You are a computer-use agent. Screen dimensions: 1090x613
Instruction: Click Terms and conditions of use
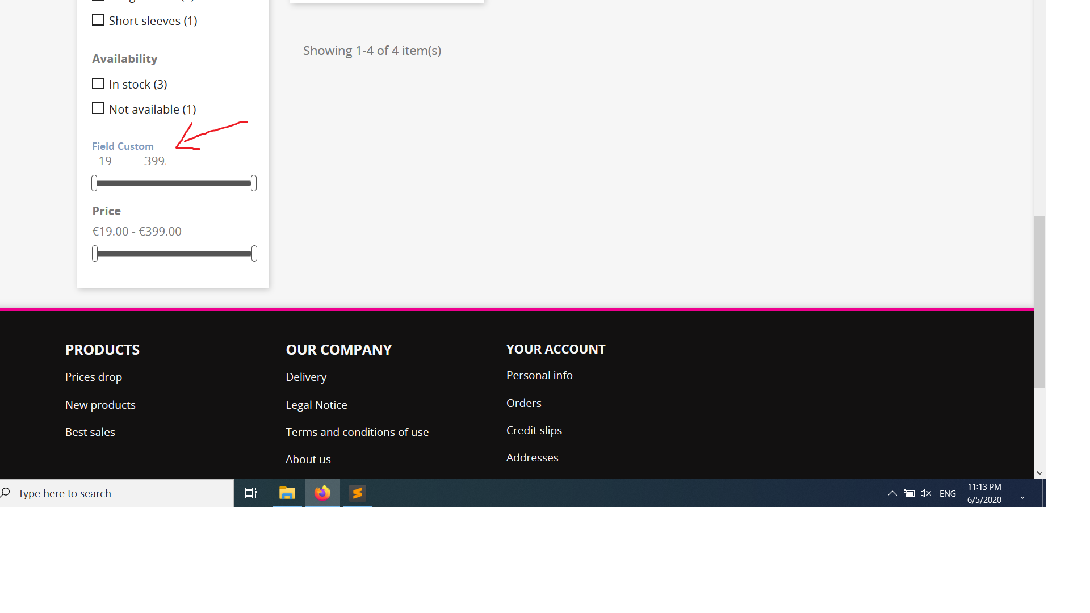357,432
